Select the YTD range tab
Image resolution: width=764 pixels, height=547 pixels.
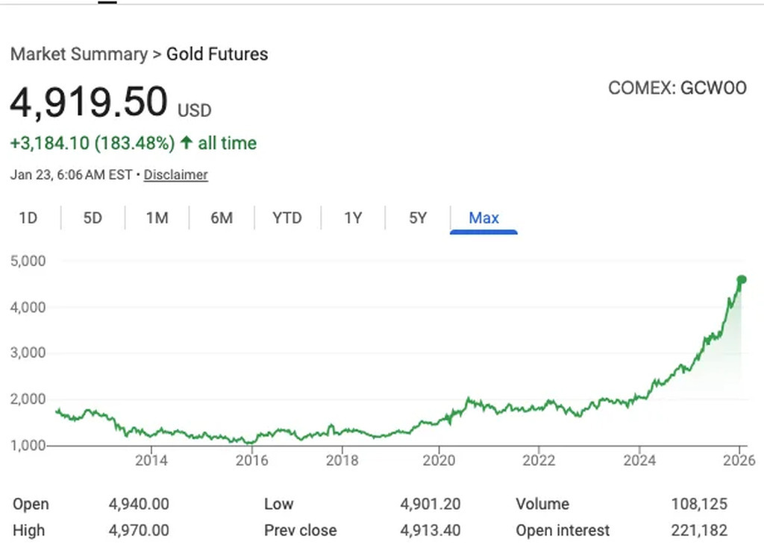pyautogui.click(x=287, y=218)
